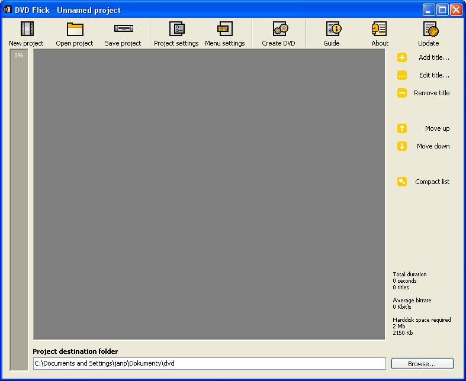The image size is (466, 381).
Task: Click the yellow plus Add title icon
Action: (x=402, y=57)
